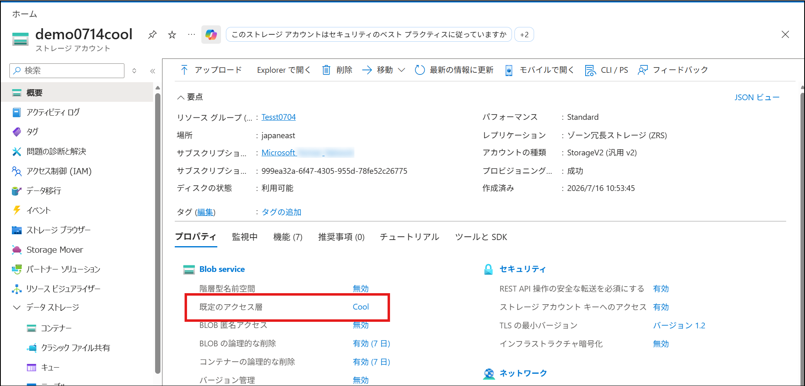This screenshot has height=386, width=805.
Task: Click the container soft delete 有効 (7 日) value
Action: click(x=371, y=362)
